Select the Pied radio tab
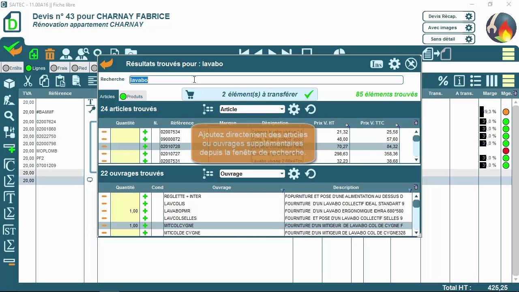This screenshot has width=519, height=292. coord(79,68)
